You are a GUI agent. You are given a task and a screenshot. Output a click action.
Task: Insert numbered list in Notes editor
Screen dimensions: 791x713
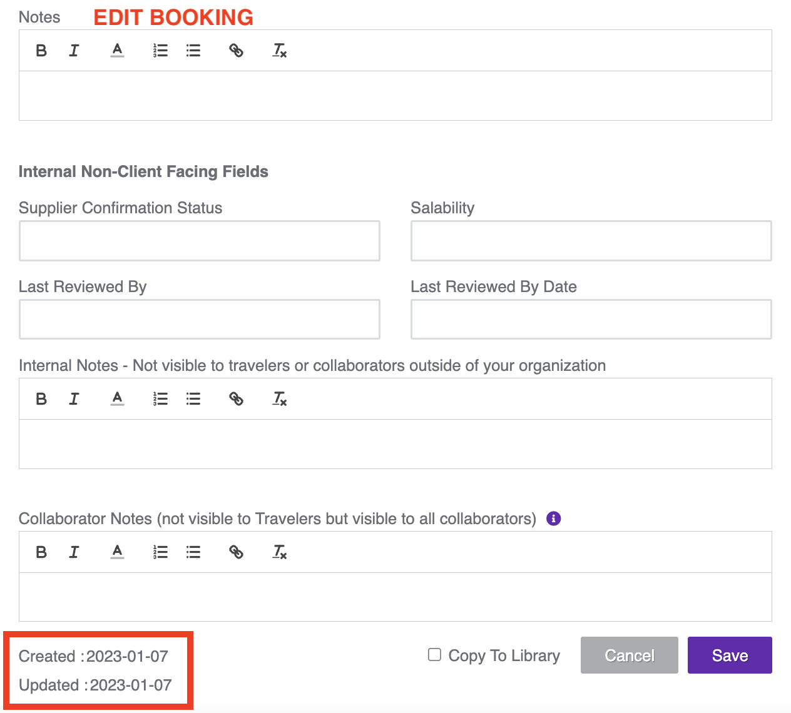pyautogui.click(x=160, y=51)
